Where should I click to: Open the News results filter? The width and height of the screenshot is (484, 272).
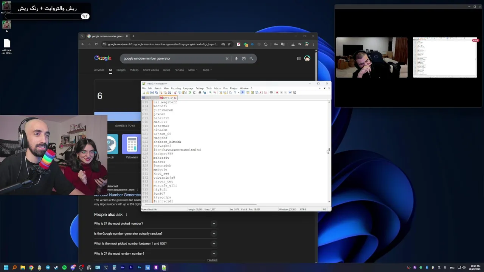click(x=166, y=70)
